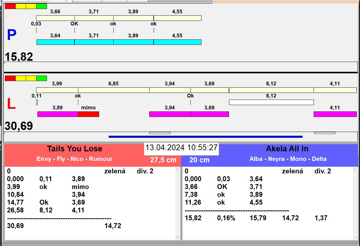Click the long blue bar below lane L
Viewport: 360px width, 246px height.
click(205, 137)
